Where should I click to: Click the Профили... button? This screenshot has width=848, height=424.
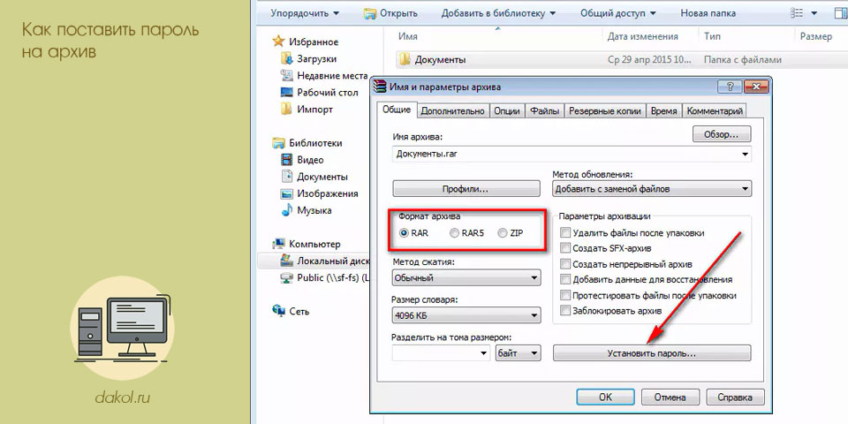(x=466, y=189)
